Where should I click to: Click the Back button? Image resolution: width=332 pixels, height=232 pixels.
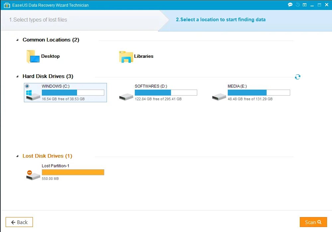[19, 222]
